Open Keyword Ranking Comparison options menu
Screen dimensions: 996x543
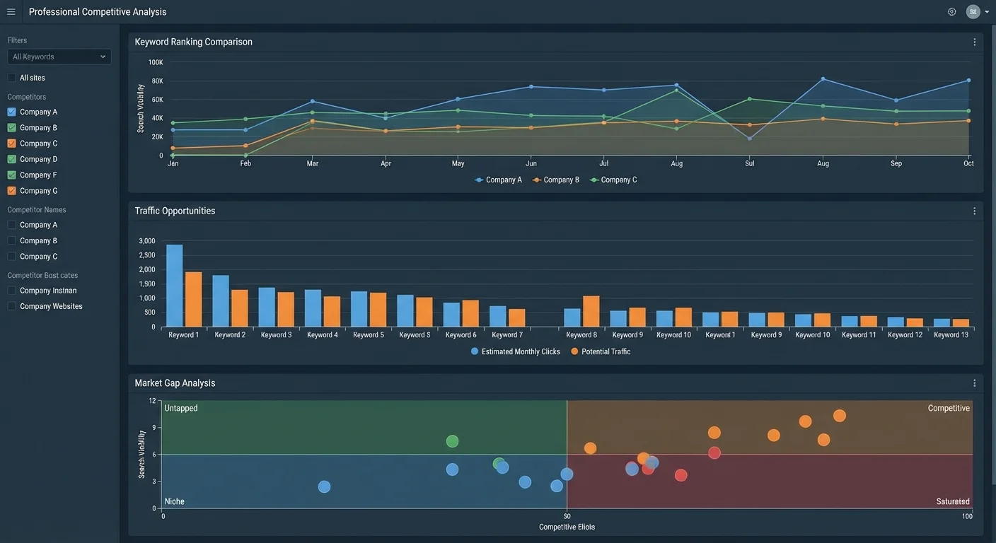(974, 42)
